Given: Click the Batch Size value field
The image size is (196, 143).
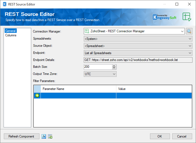Looking at the screenshot, I should coord(98,67).
